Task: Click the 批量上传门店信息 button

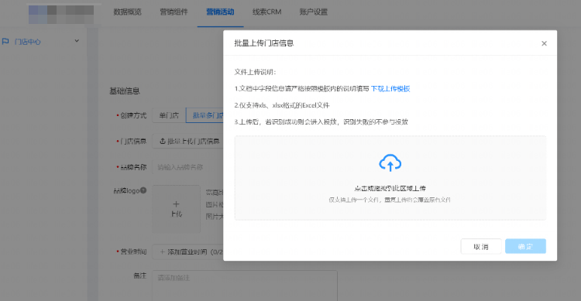Action: point(188,141)
